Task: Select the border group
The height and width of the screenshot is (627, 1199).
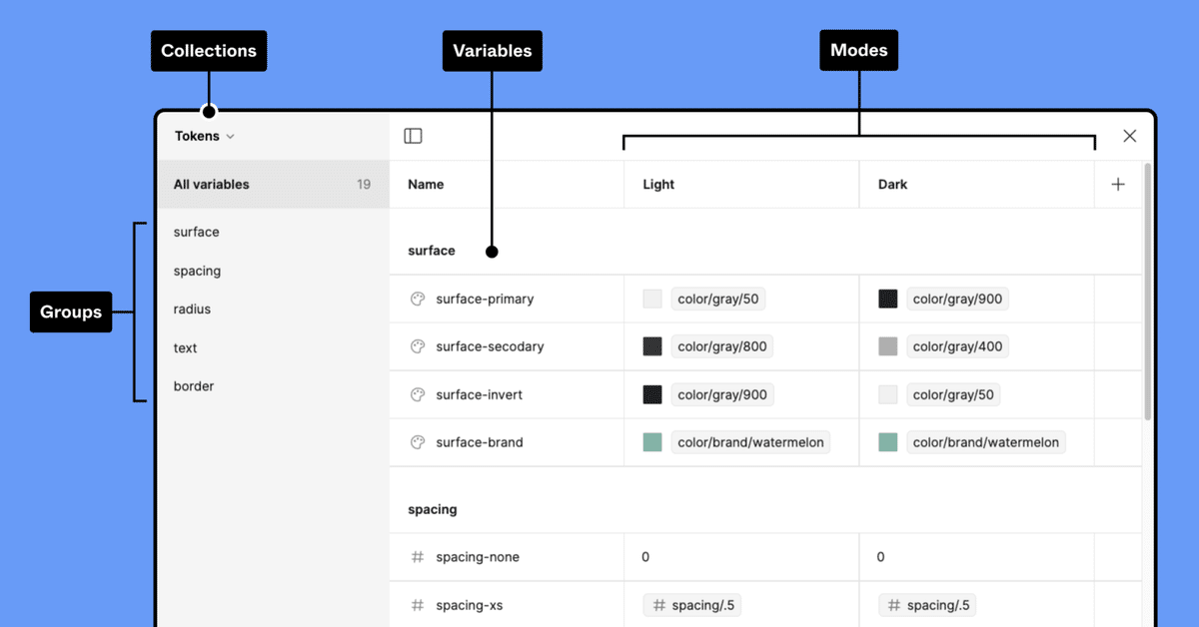Action: [x=194, y=386]
